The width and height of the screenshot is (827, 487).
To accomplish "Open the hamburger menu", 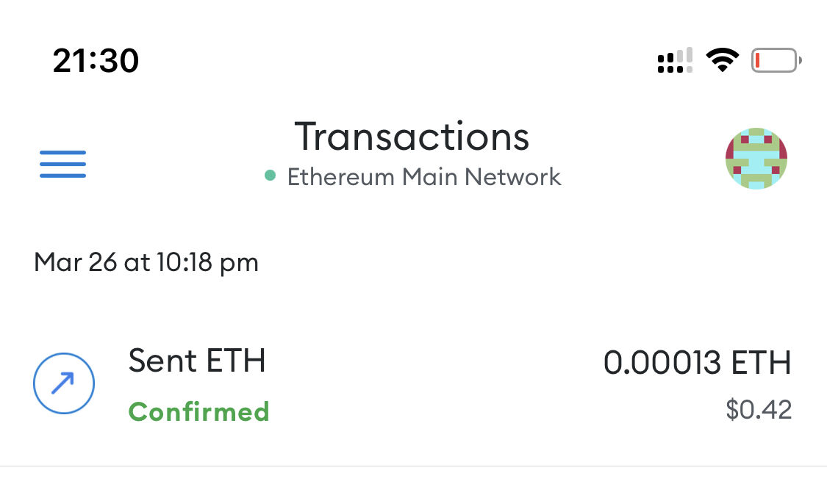I will (x=62, y=164).
